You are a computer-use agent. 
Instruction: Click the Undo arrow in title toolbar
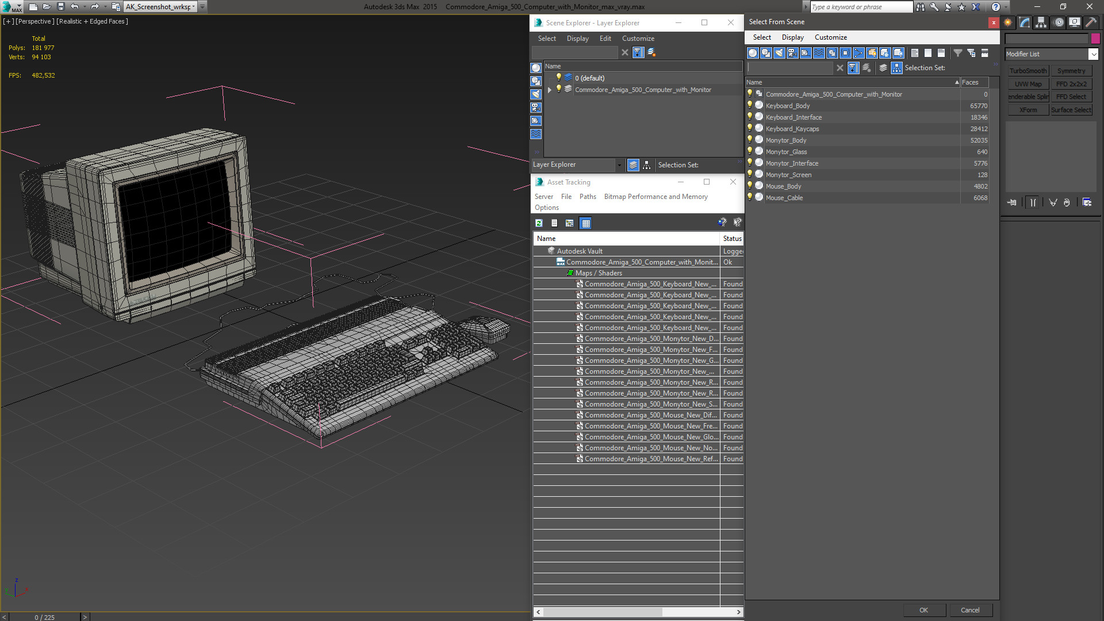[x=75, y=6]
